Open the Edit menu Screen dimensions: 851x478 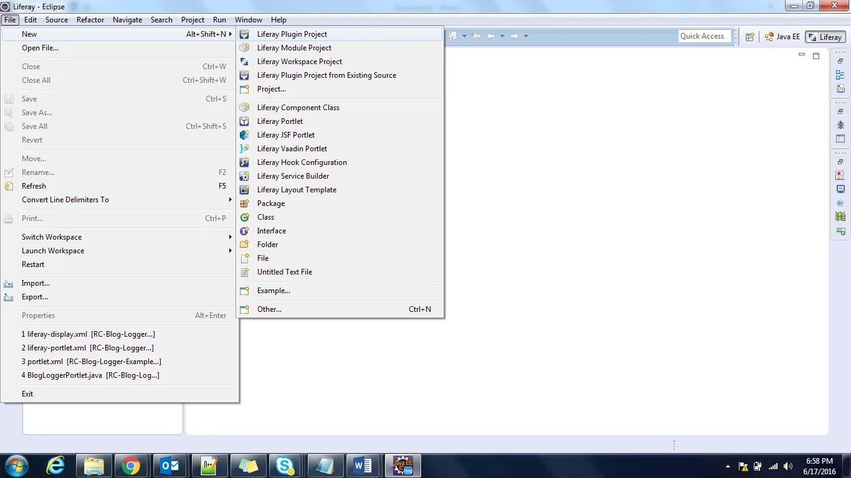[31, 20]
